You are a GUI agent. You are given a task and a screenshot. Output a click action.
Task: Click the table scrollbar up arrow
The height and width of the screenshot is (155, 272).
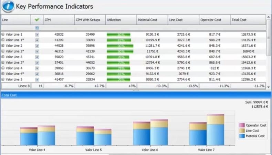[x=269, y=17]
